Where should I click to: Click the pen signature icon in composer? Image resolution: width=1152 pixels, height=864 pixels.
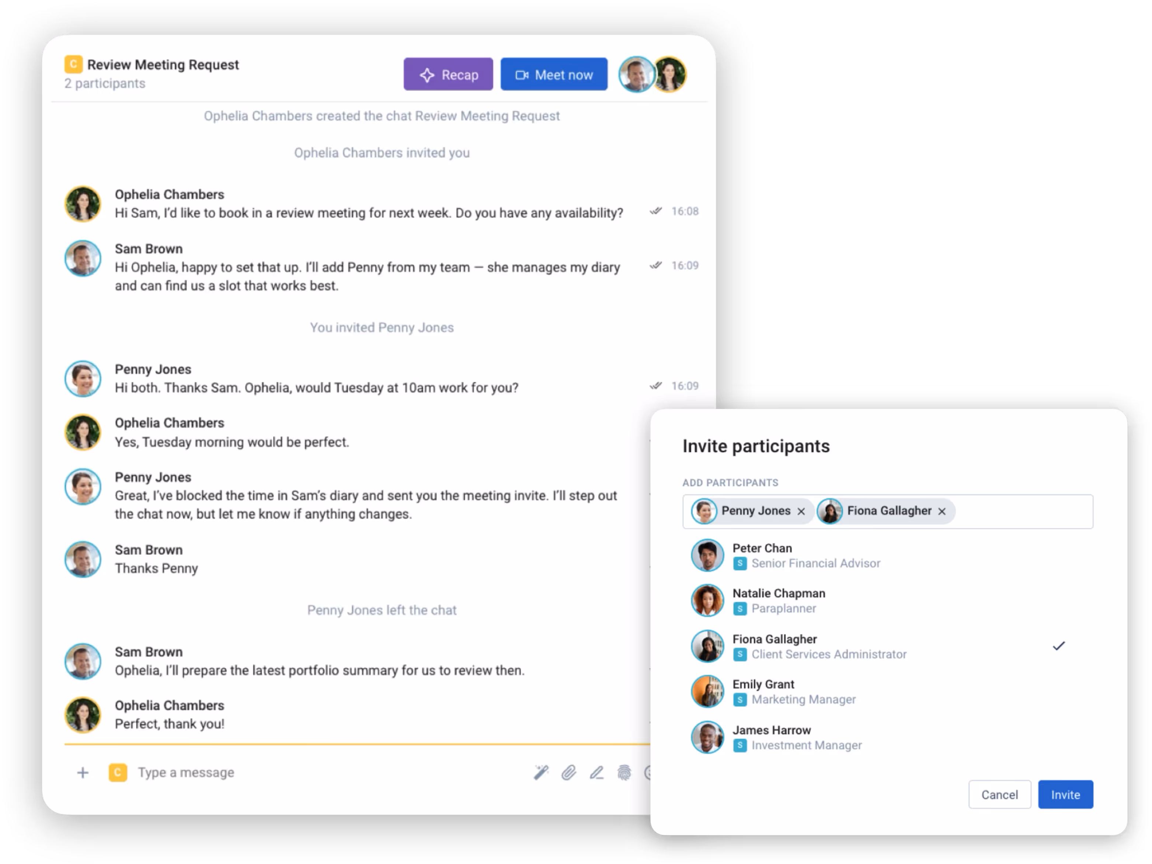tap(597, 772)
